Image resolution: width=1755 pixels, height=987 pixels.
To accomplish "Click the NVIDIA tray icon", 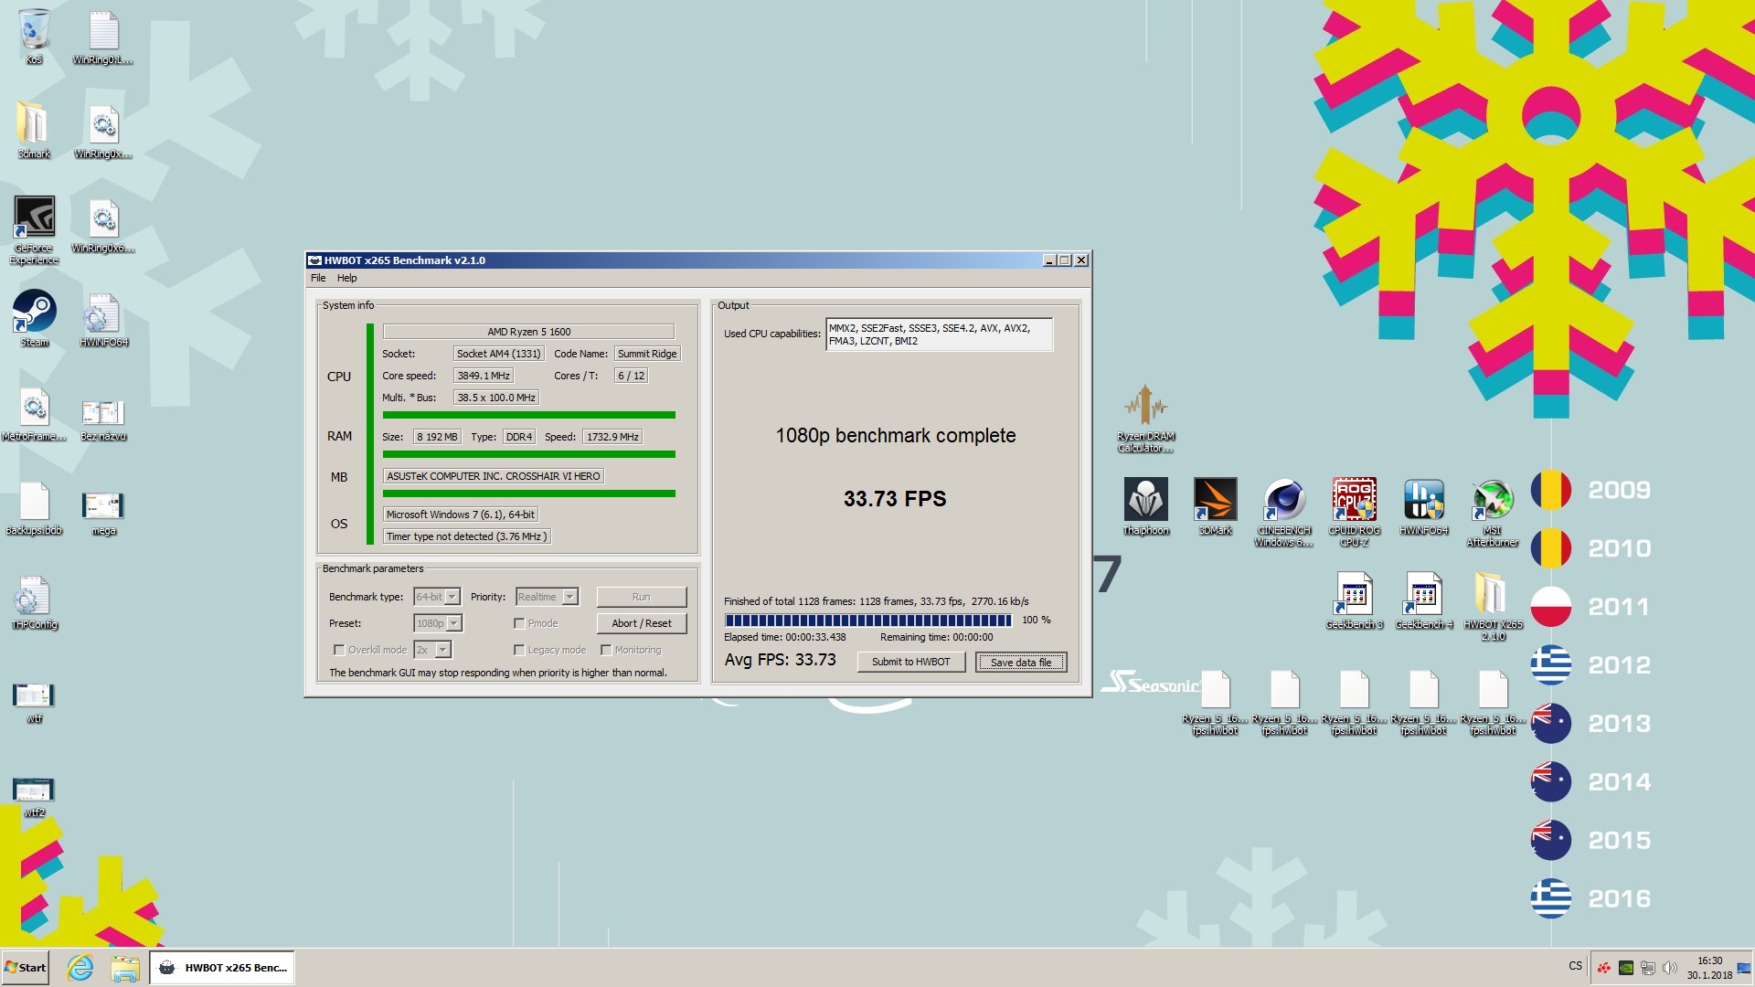I will [1626, 967].
